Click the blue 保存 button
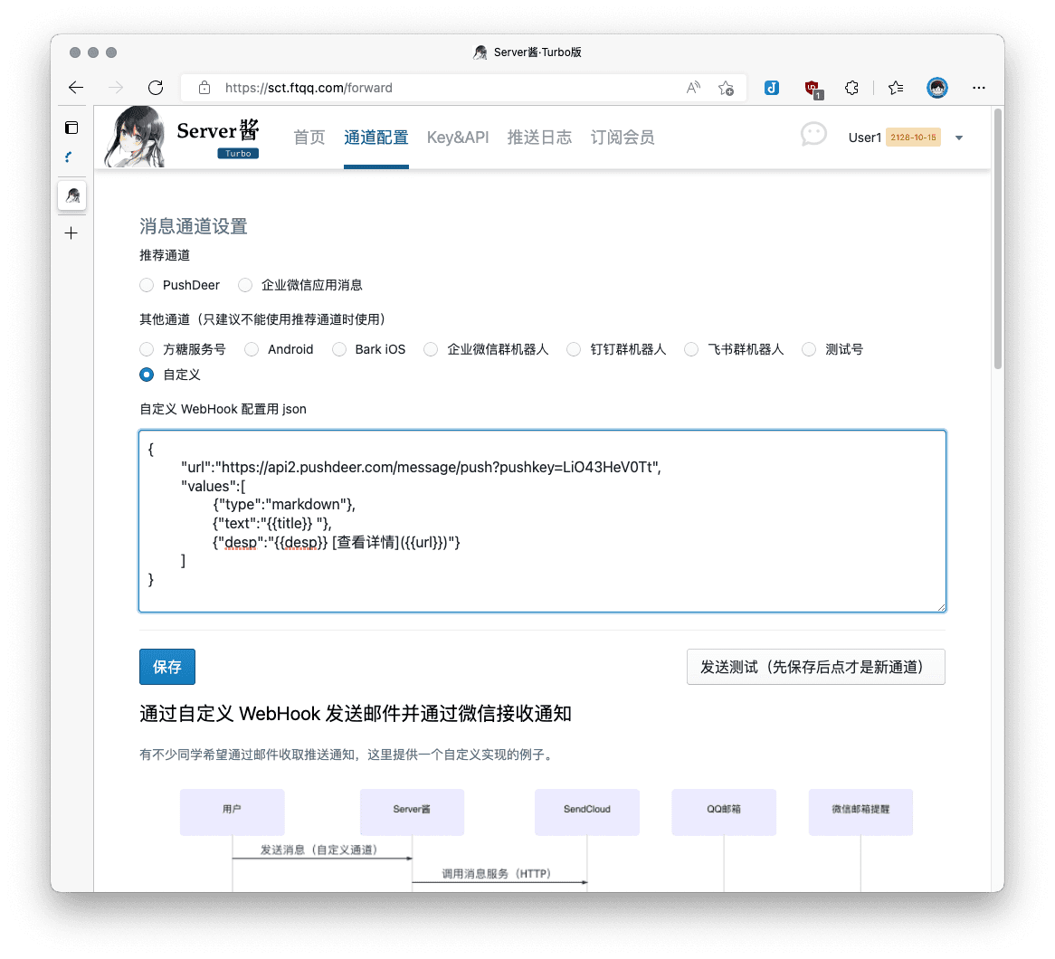This screenshot has height=959, width=1055. 167,667
